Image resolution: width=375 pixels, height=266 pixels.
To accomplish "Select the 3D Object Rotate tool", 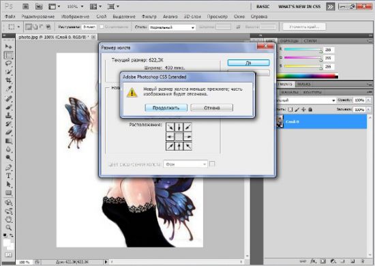I will (x=9, y=203).
